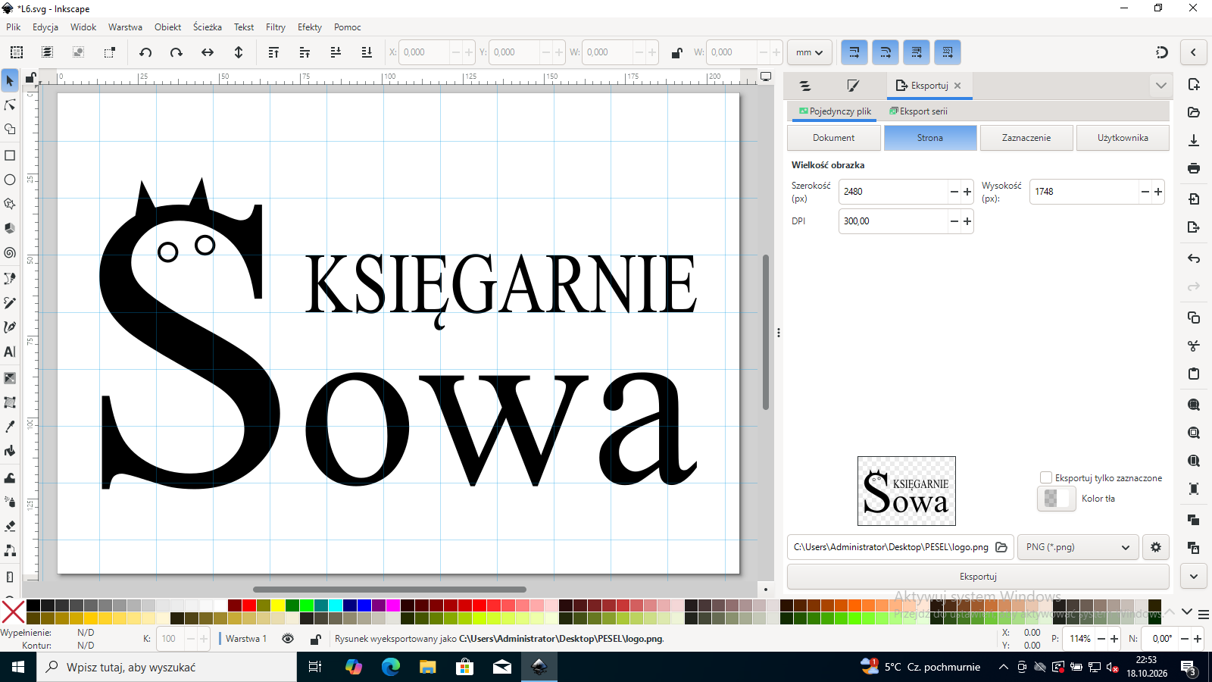Toggle Warstwa 1 layer visibility eye
Screen dimensions: 1212x682
(288, 639)
